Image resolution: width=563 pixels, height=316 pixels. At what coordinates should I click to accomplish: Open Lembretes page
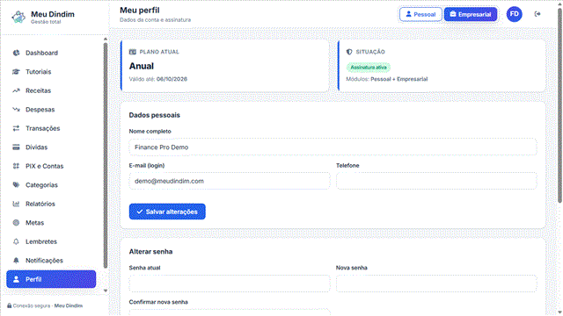click(51, 241)
